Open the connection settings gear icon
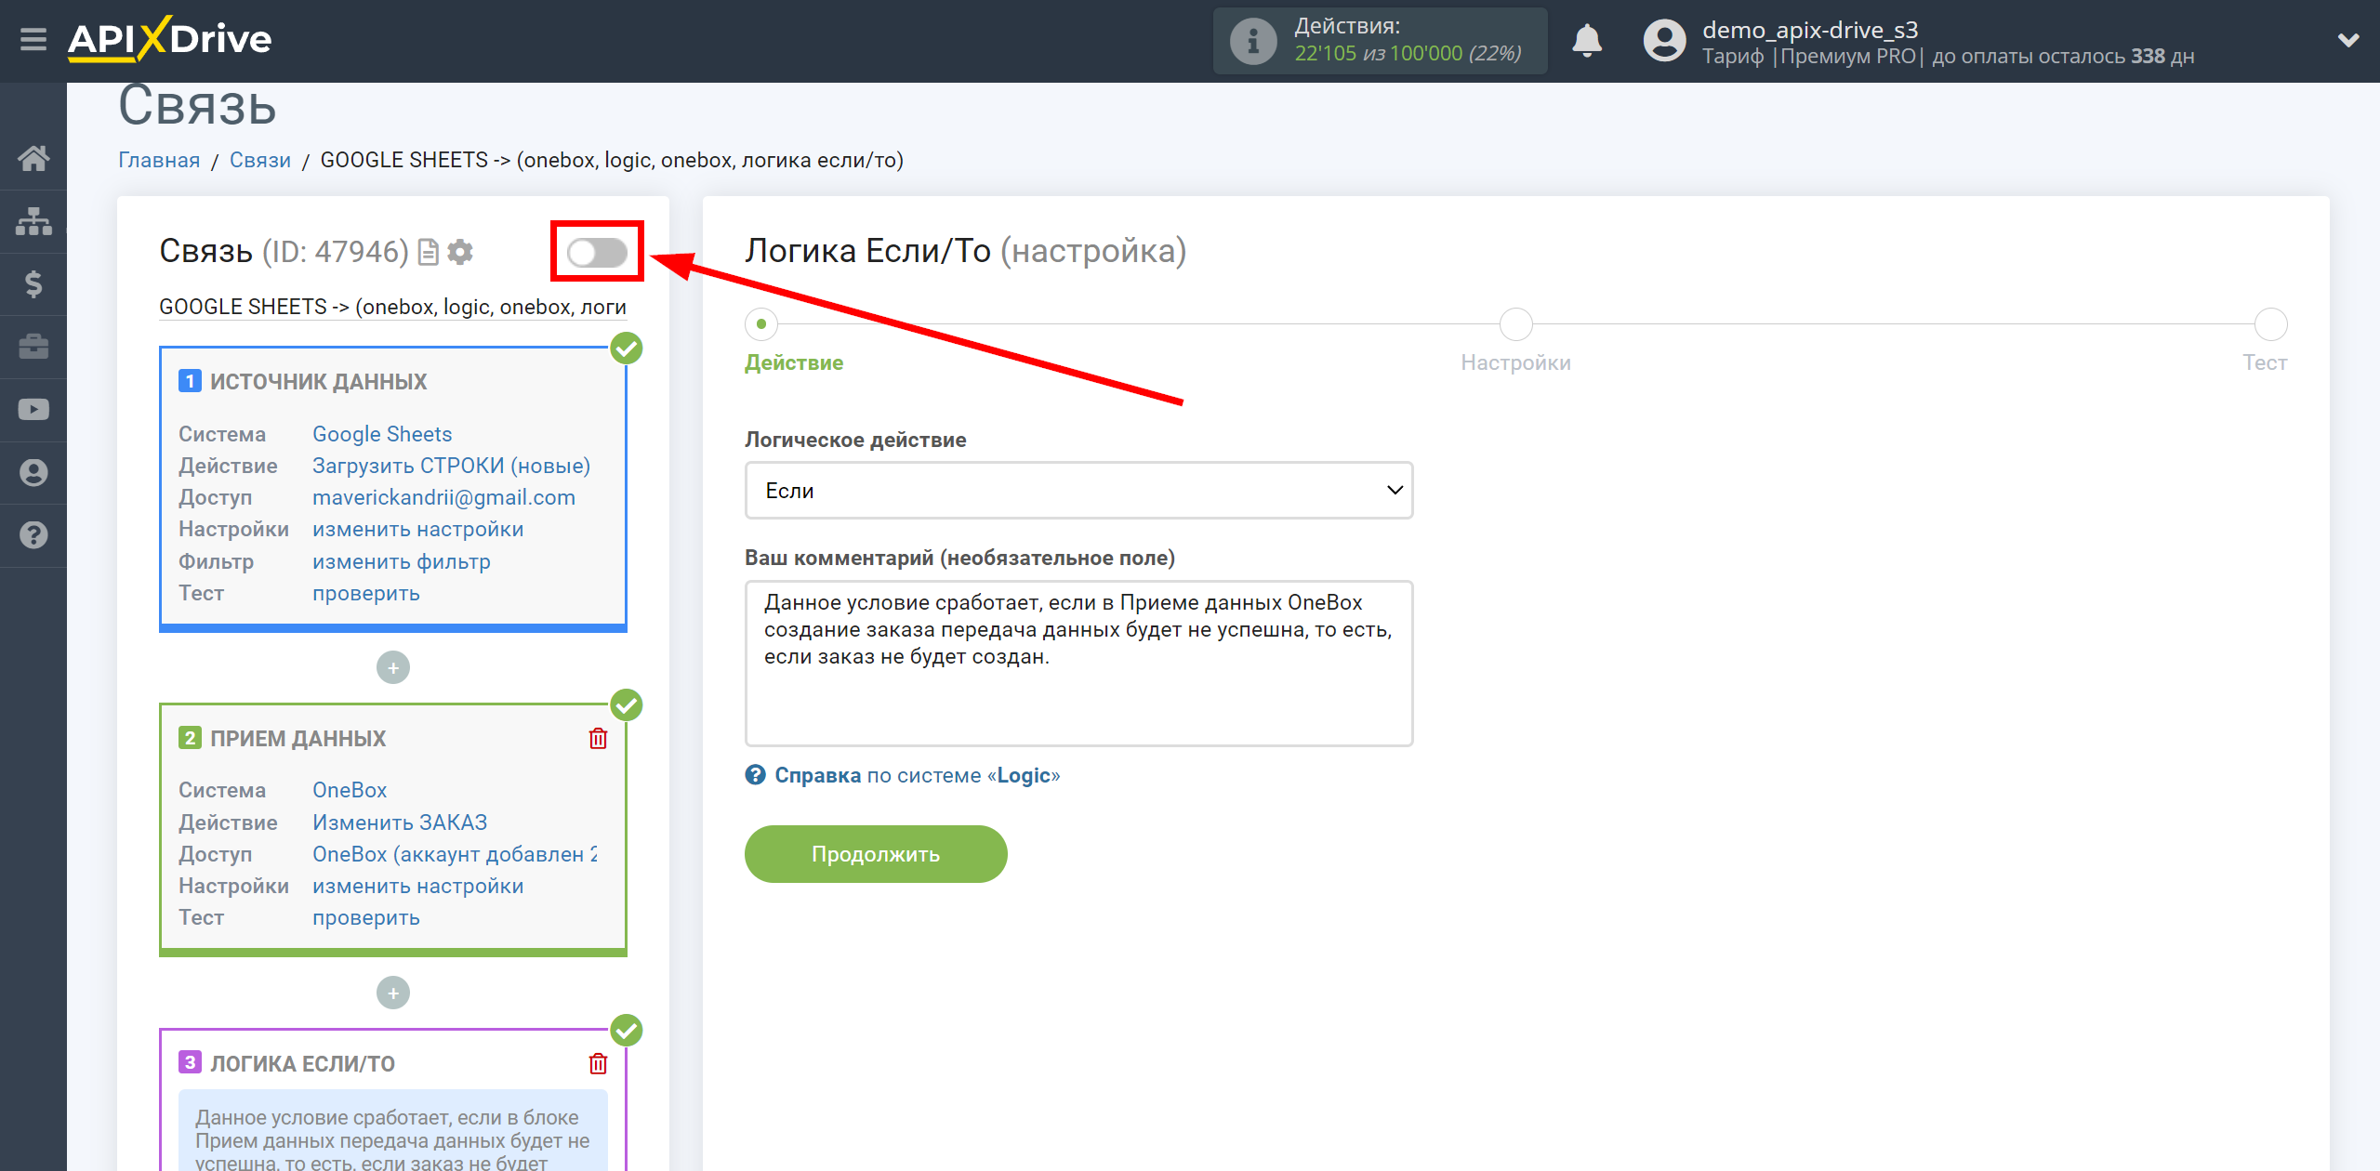Image resolution: width=2380 pixels, height=1171 pixels. click(x=460, y=252)
